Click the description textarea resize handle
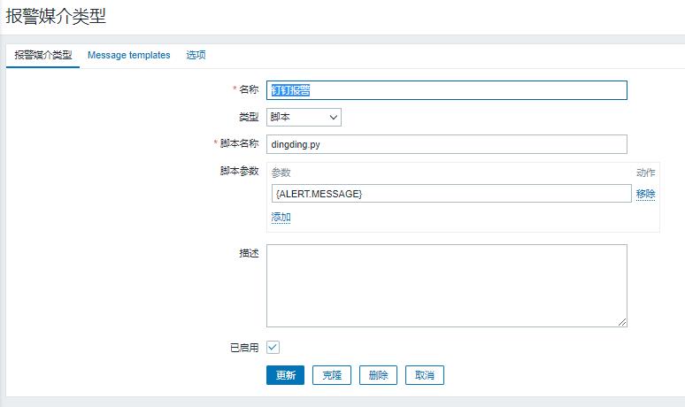 622,322
